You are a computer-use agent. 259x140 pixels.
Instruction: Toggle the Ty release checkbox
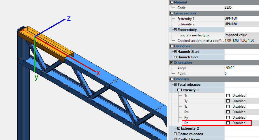[x=228, y=101]
